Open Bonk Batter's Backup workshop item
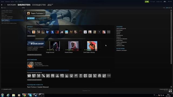Viewport: 173px width, 97px height. pyautogui.click(x=92, y=46)
